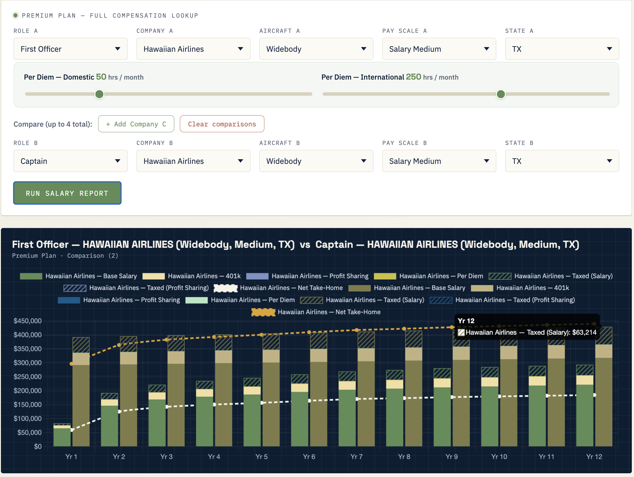The width and height of the screenshot is (634, 477).
Task: Click the Per Diem Domestic slider handle
Action: coord(99,94)
